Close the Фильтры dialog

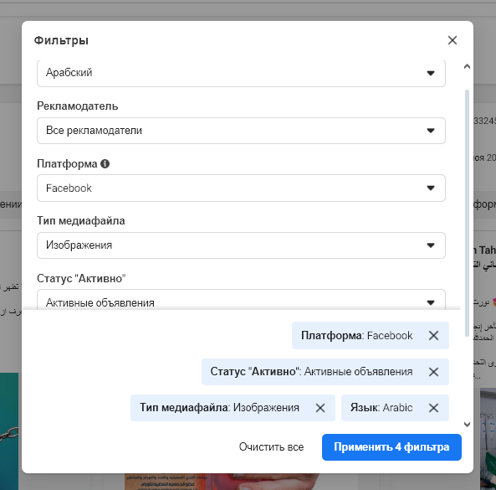click(453, 40)
